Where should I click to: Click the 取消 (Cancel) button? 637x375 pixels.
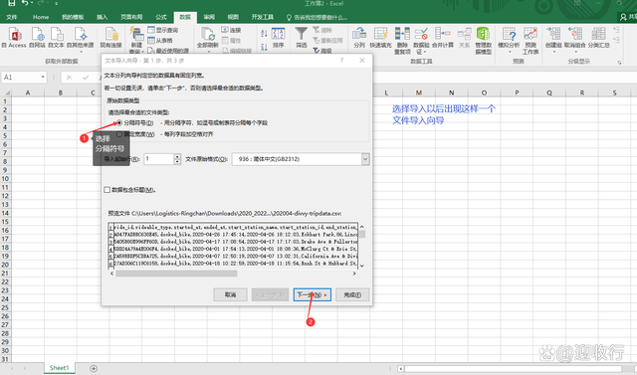click(230, 294)
